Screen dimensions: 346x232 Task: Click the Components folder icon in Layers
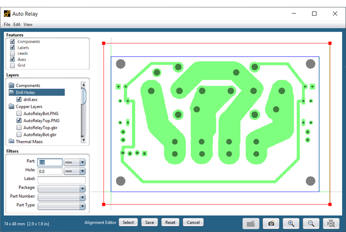coord(11,85)
